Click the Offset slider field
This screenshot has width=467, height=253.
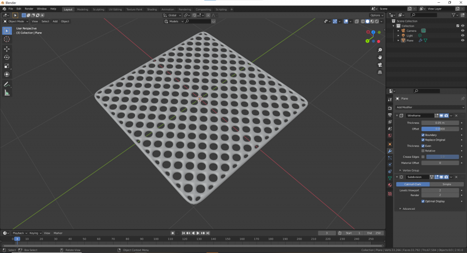pyautogui.click(x=440, y=129)
